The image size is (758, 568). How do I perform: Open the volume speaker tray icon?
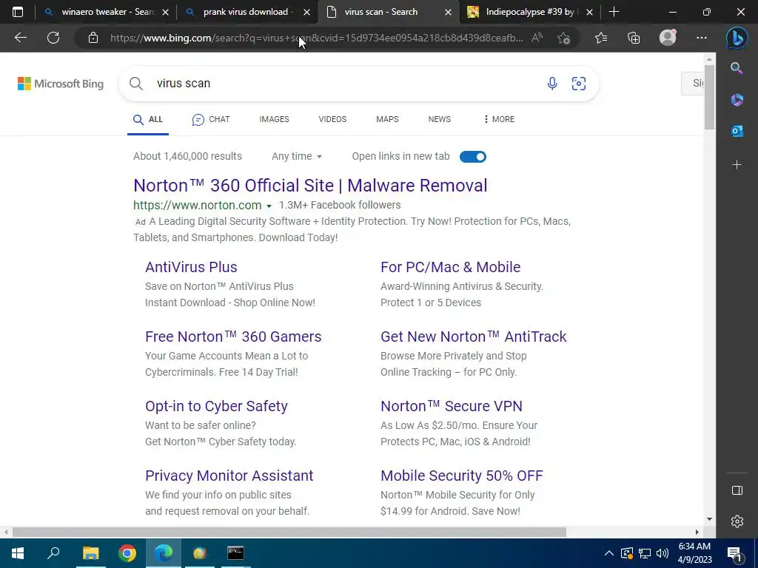coord(663,553)
